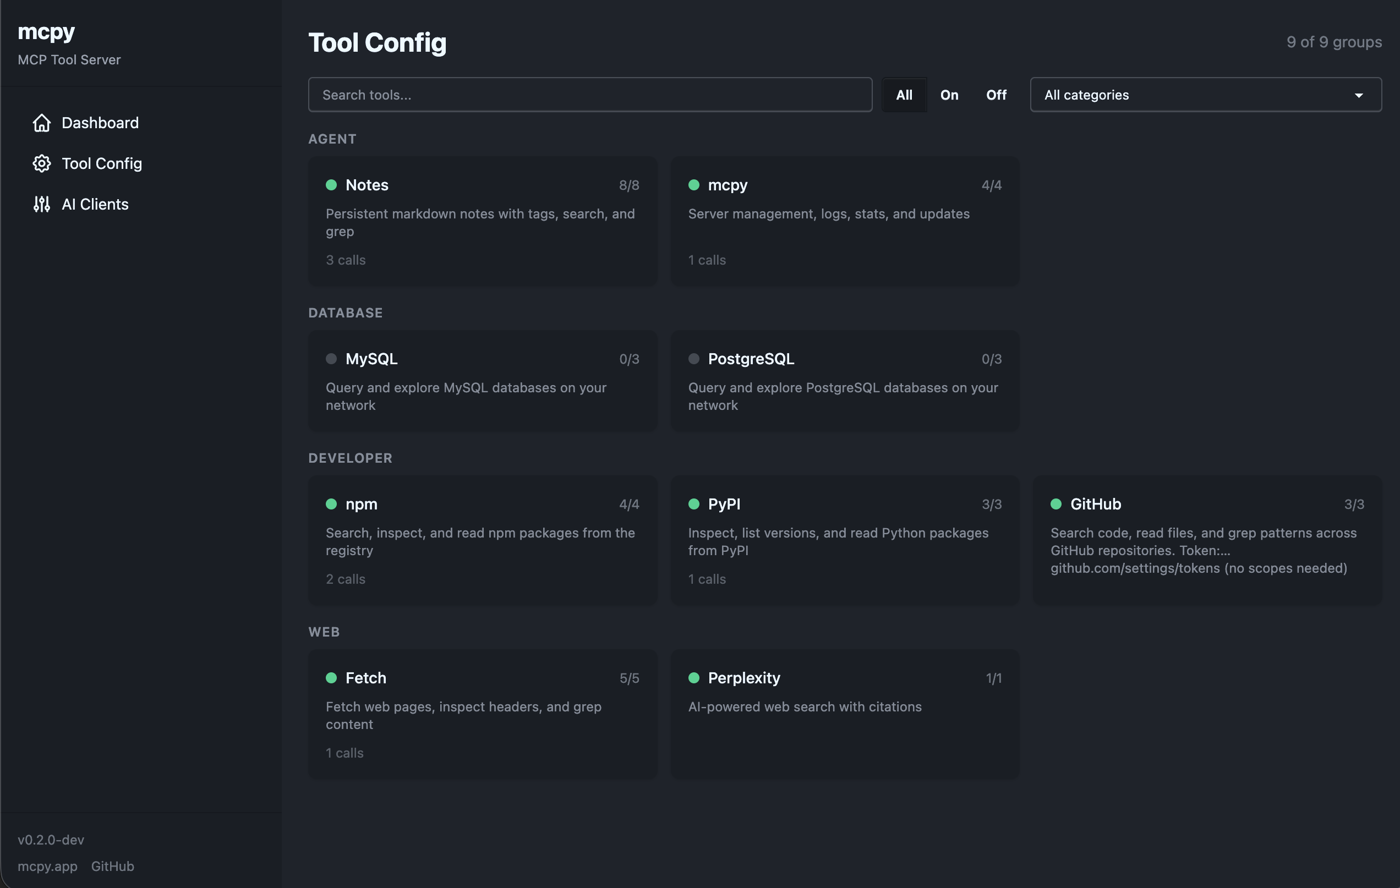1400x888 pixels.
Task: Click the status indicator on the Perplexity card
Action: click(694, 678)
